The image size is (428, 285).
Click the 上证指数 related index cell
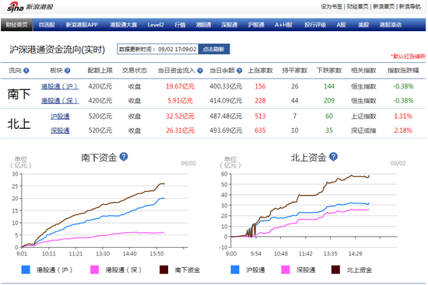coord(363,116)
